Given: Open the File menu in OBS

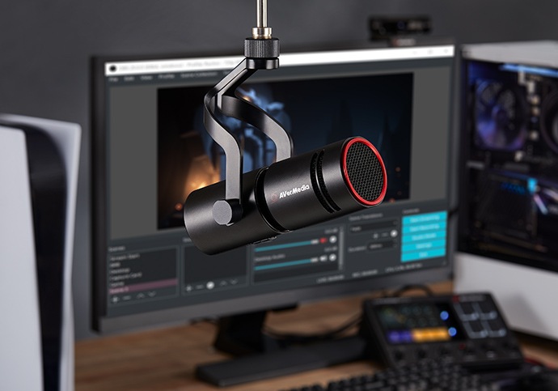Looking at the screenshot, I should (x=114, y=79).
